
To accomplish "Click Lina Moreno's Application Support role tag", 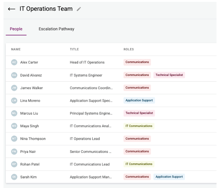I will click(139, 100).
